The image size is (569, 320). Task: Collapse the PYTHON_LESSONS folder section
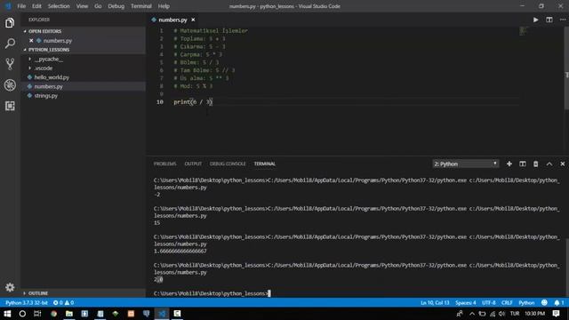click(49, 50)
